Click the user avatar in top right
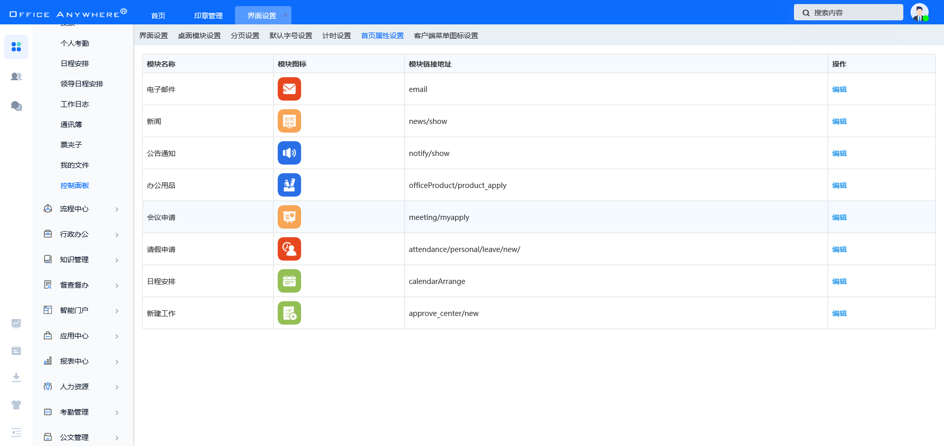 (x=919, y=12)
